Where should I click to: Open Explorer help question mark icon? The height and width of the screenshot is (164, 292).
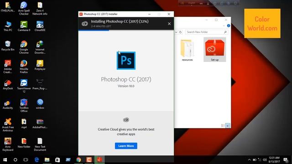(229, 26)
